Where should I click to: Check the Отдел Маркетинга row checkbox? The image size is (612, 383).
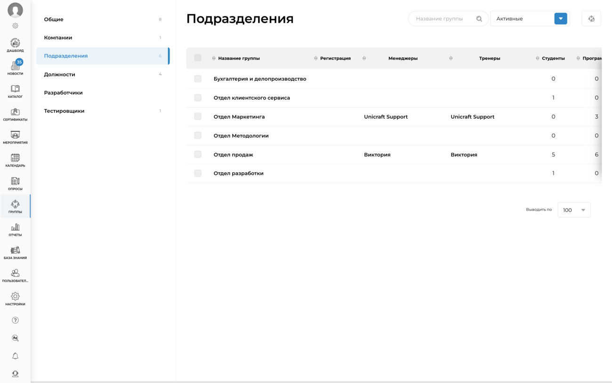[x=198, y=116]
